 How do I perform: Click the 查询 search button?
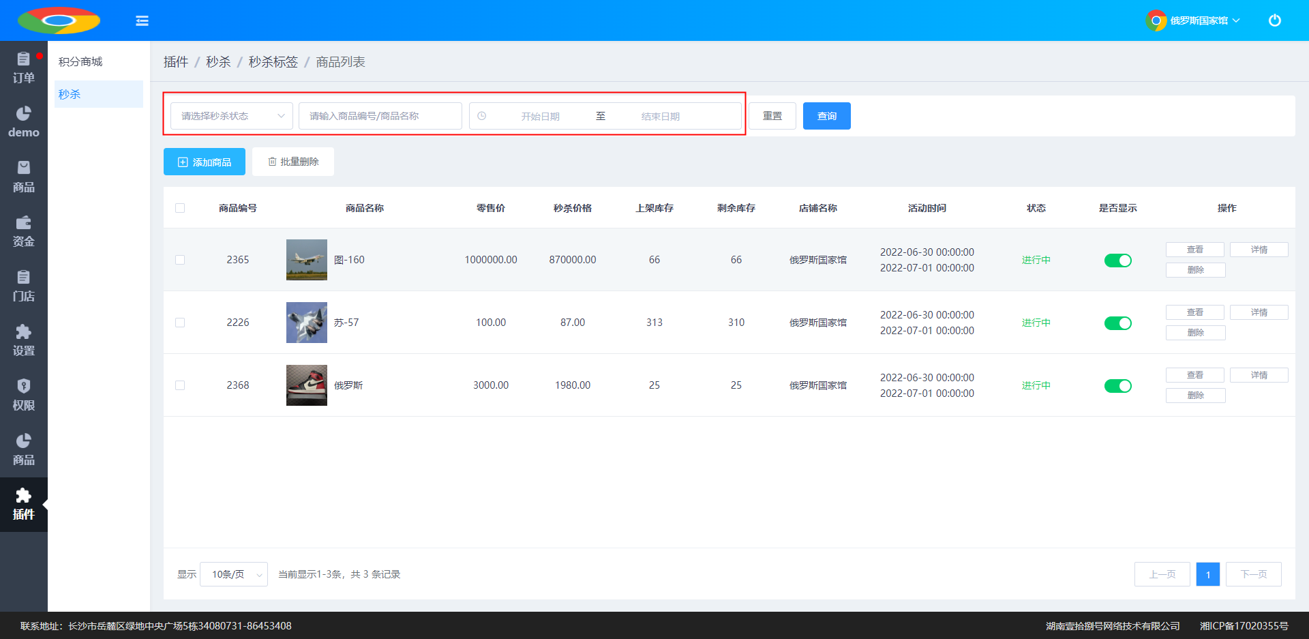[x=827, y=116]
